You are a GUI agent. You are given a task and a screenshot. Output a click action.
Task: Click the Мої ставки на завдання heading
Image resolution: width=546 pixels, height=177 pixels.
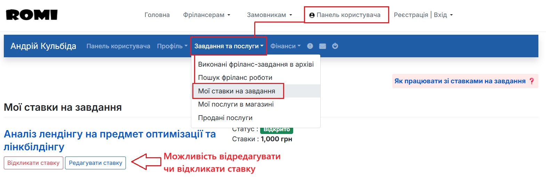tap(63, 107)
